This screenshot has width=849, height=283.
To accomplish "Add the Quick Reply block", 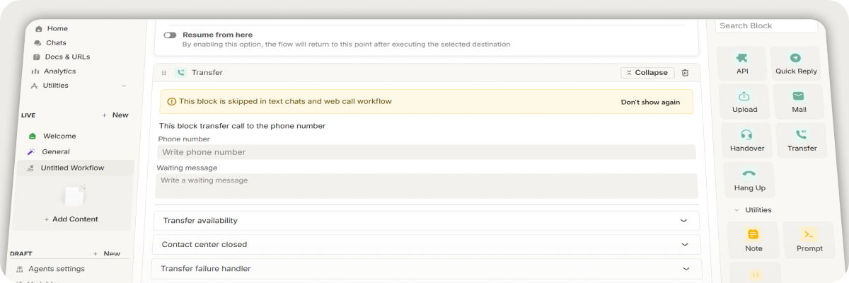I will [x=795, y=64].
